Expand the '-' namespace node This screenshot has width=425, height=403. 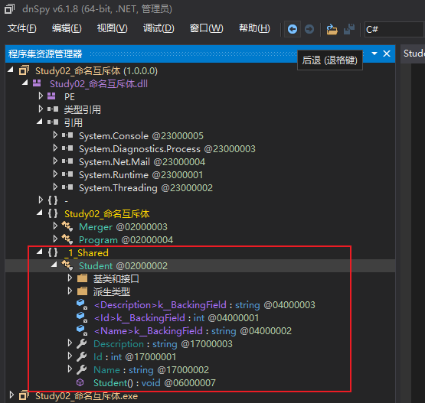coord(41,200)
